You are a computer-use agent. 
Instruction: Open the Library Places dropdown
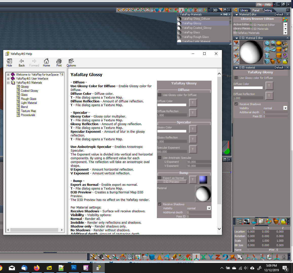coord(285,29)
